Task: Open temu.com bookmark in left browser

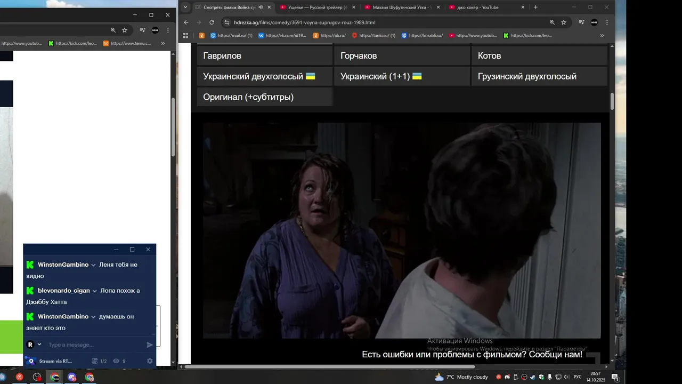Action: 127,43
